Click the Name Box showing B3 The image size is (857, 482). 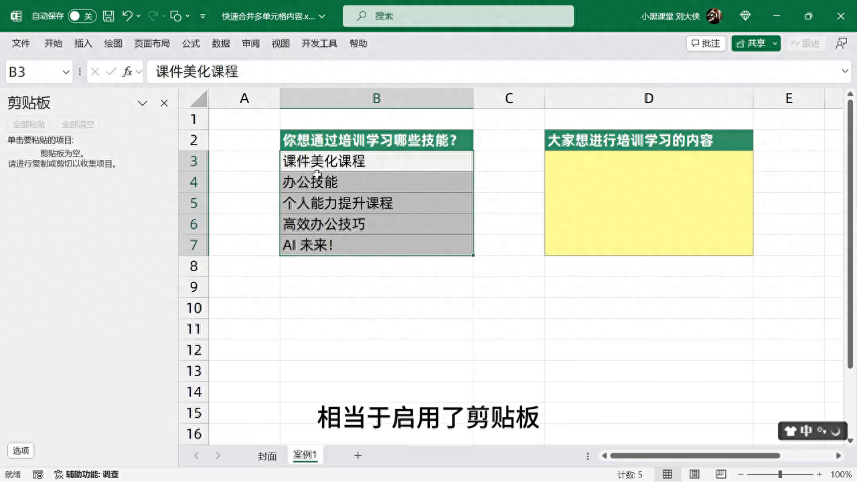32,72
